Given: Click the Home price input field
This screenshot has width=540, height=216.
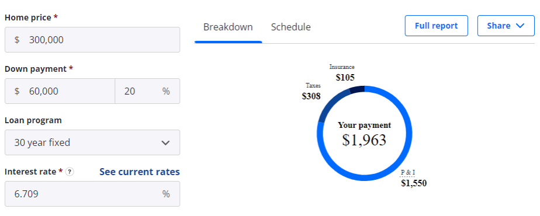Looking at the screenshot, I should point(92,40).
